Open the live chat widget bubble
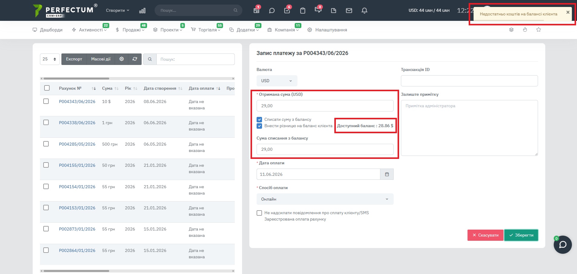 pyautogui.click(x=562, y=244)
